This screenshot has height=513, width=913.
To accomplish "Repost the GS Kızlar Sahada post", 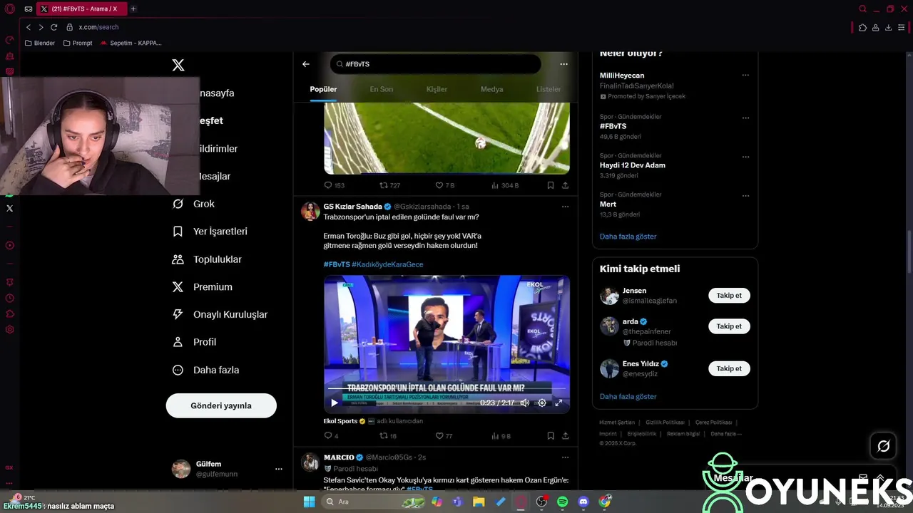I will coord(387,436).
